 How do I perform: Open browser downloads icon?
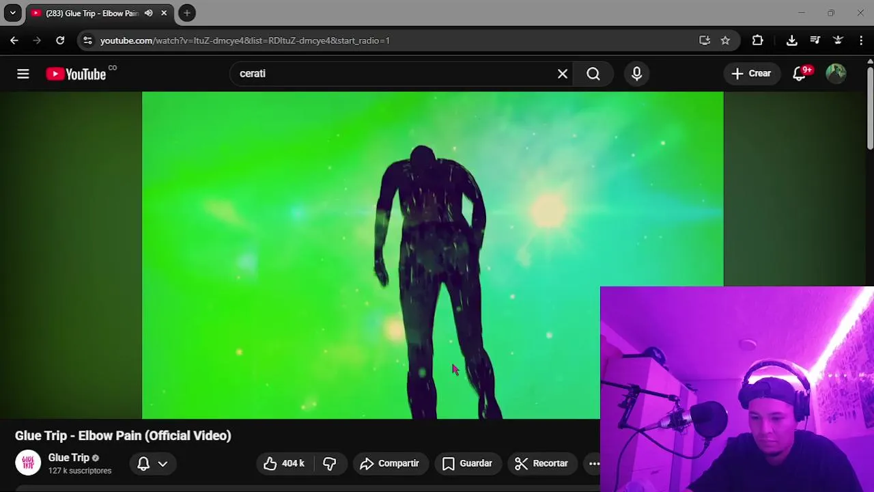tap(792, 40)
